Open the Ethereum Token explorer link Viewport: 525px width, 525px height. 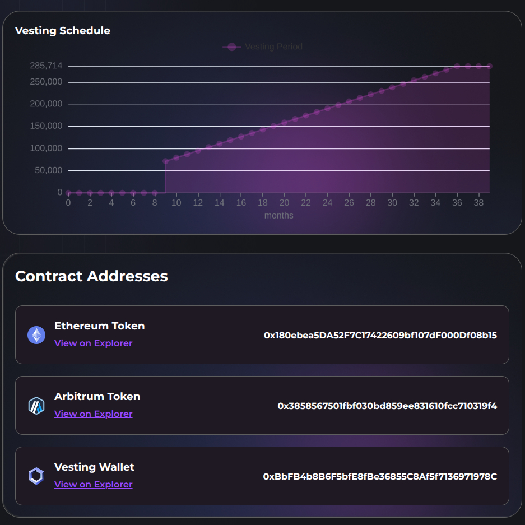pyautogui.click(x=94, y=343)
